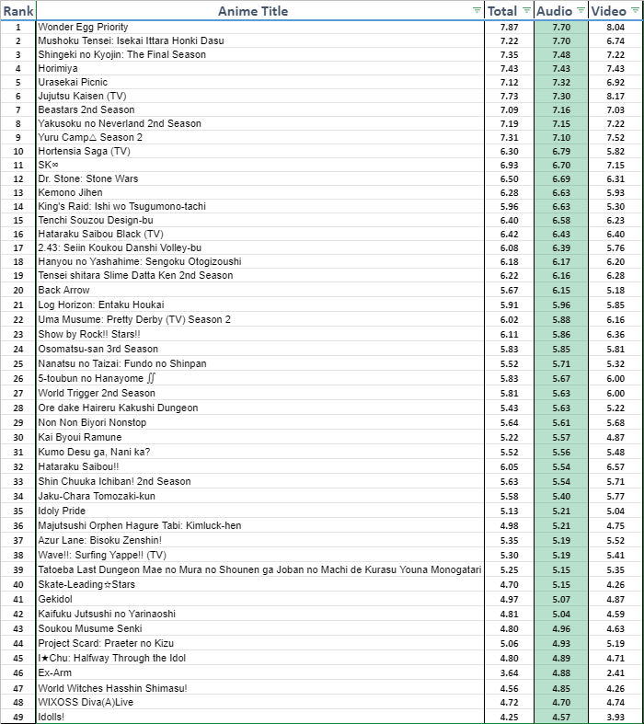Select the Jujutsu Kaisen (TV) cell
Viewport: 644px width, 724px height.
pos(83,96)
